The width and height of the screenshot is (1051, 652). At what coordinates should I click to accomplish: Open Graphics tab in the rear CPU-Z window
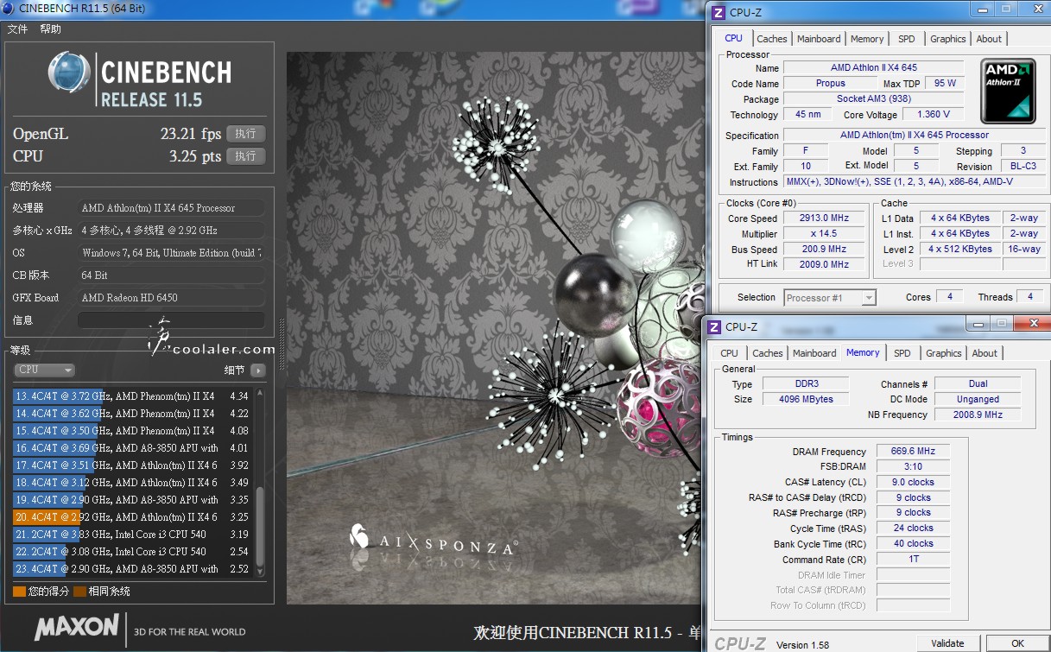[x=947, y=39]
